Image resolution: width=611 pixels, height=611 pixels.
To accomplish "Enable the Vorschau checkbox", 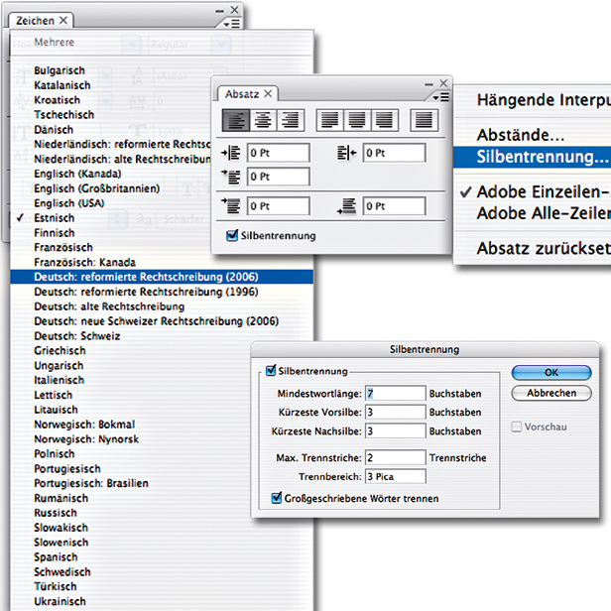I will tap(517, 427).
